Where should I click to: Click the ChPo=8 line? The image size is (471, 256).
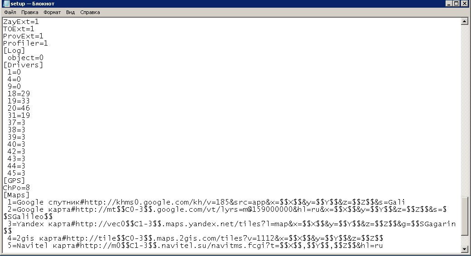[16, 188]
